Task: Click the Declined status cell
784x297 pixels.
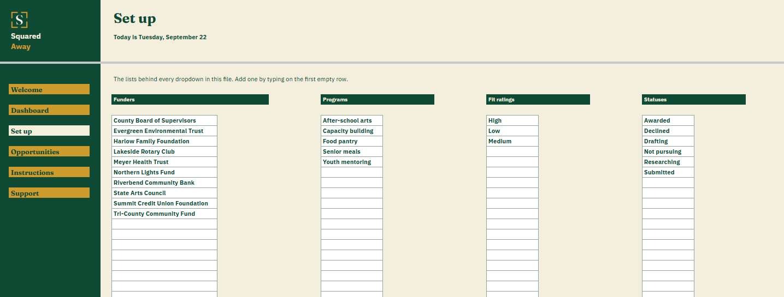Action: tap(668, 131)
